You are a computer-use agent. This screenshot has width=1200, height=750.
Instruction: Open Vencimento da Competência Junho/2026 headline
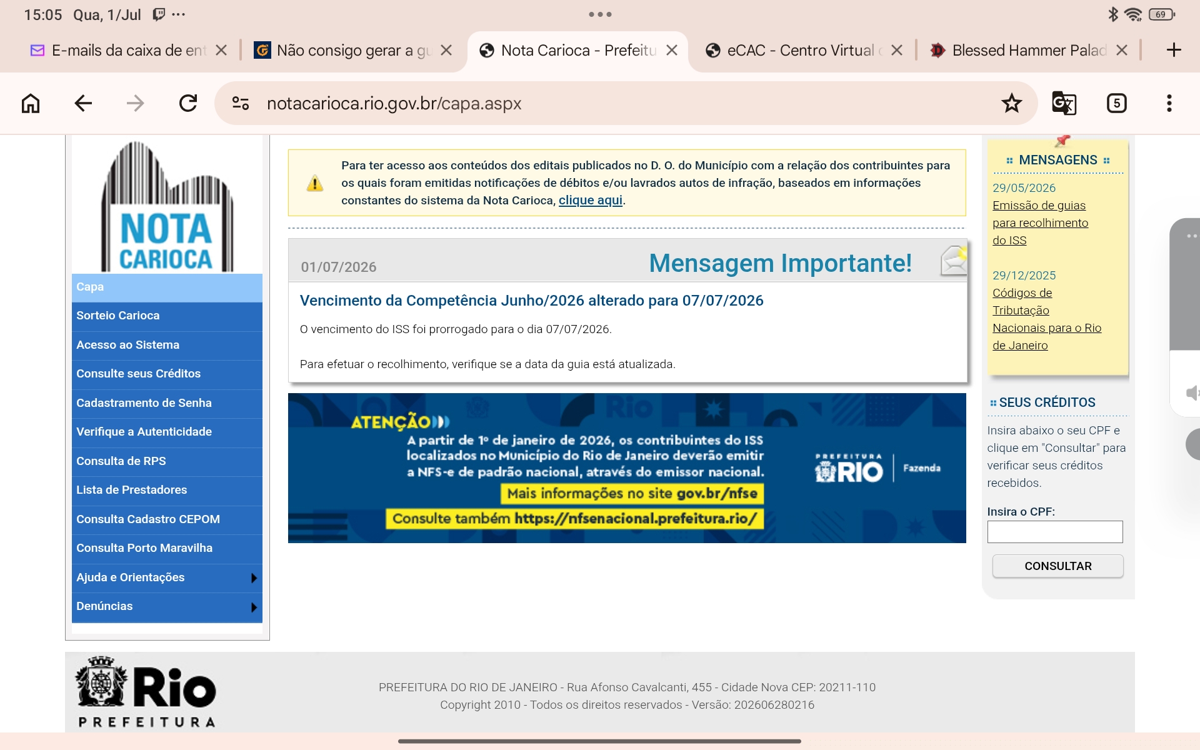[531, 301]
